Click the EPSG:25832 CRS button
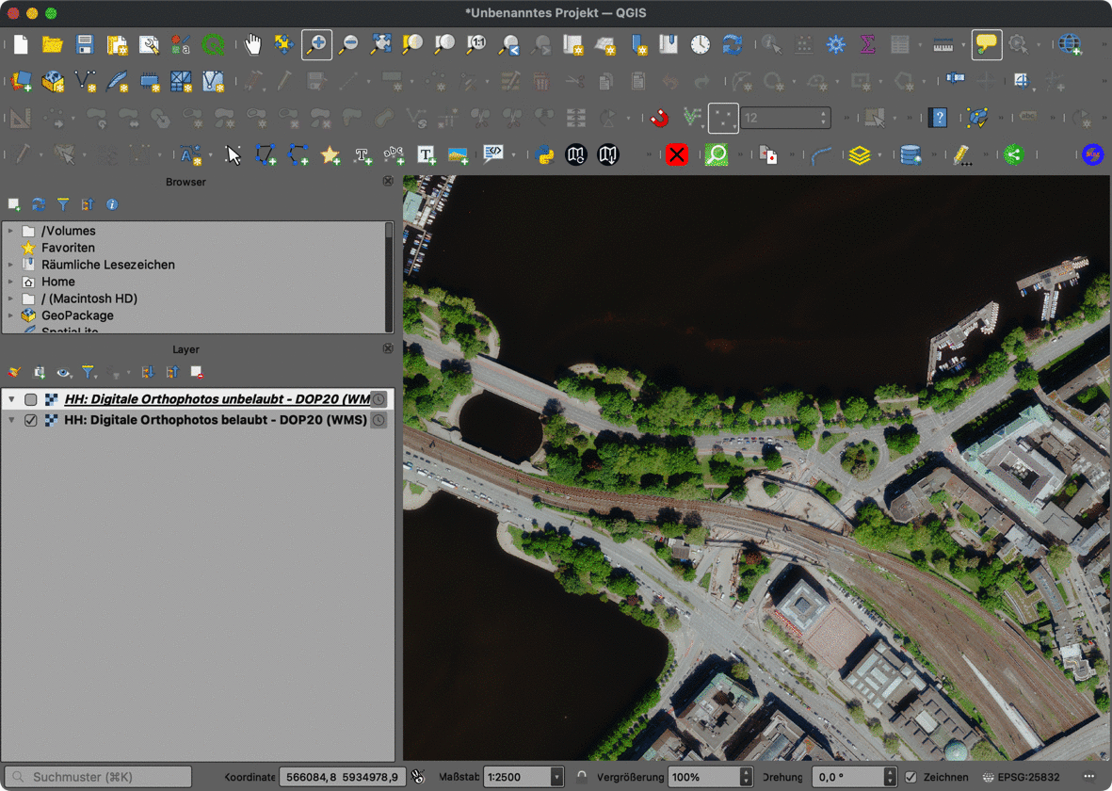Image resolution: width=1112 pixels, height=791 pixels. click(x=1022, y=777)
